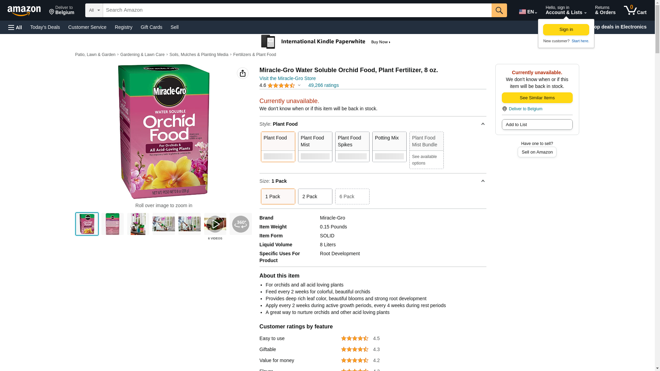Viewport: 660px width, 371px height.
Task: Open the cart icon
Action: (x=635, y=10)
